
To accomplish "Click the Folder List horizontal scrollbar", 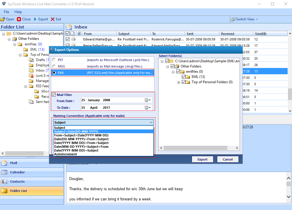I will (25, 153).
